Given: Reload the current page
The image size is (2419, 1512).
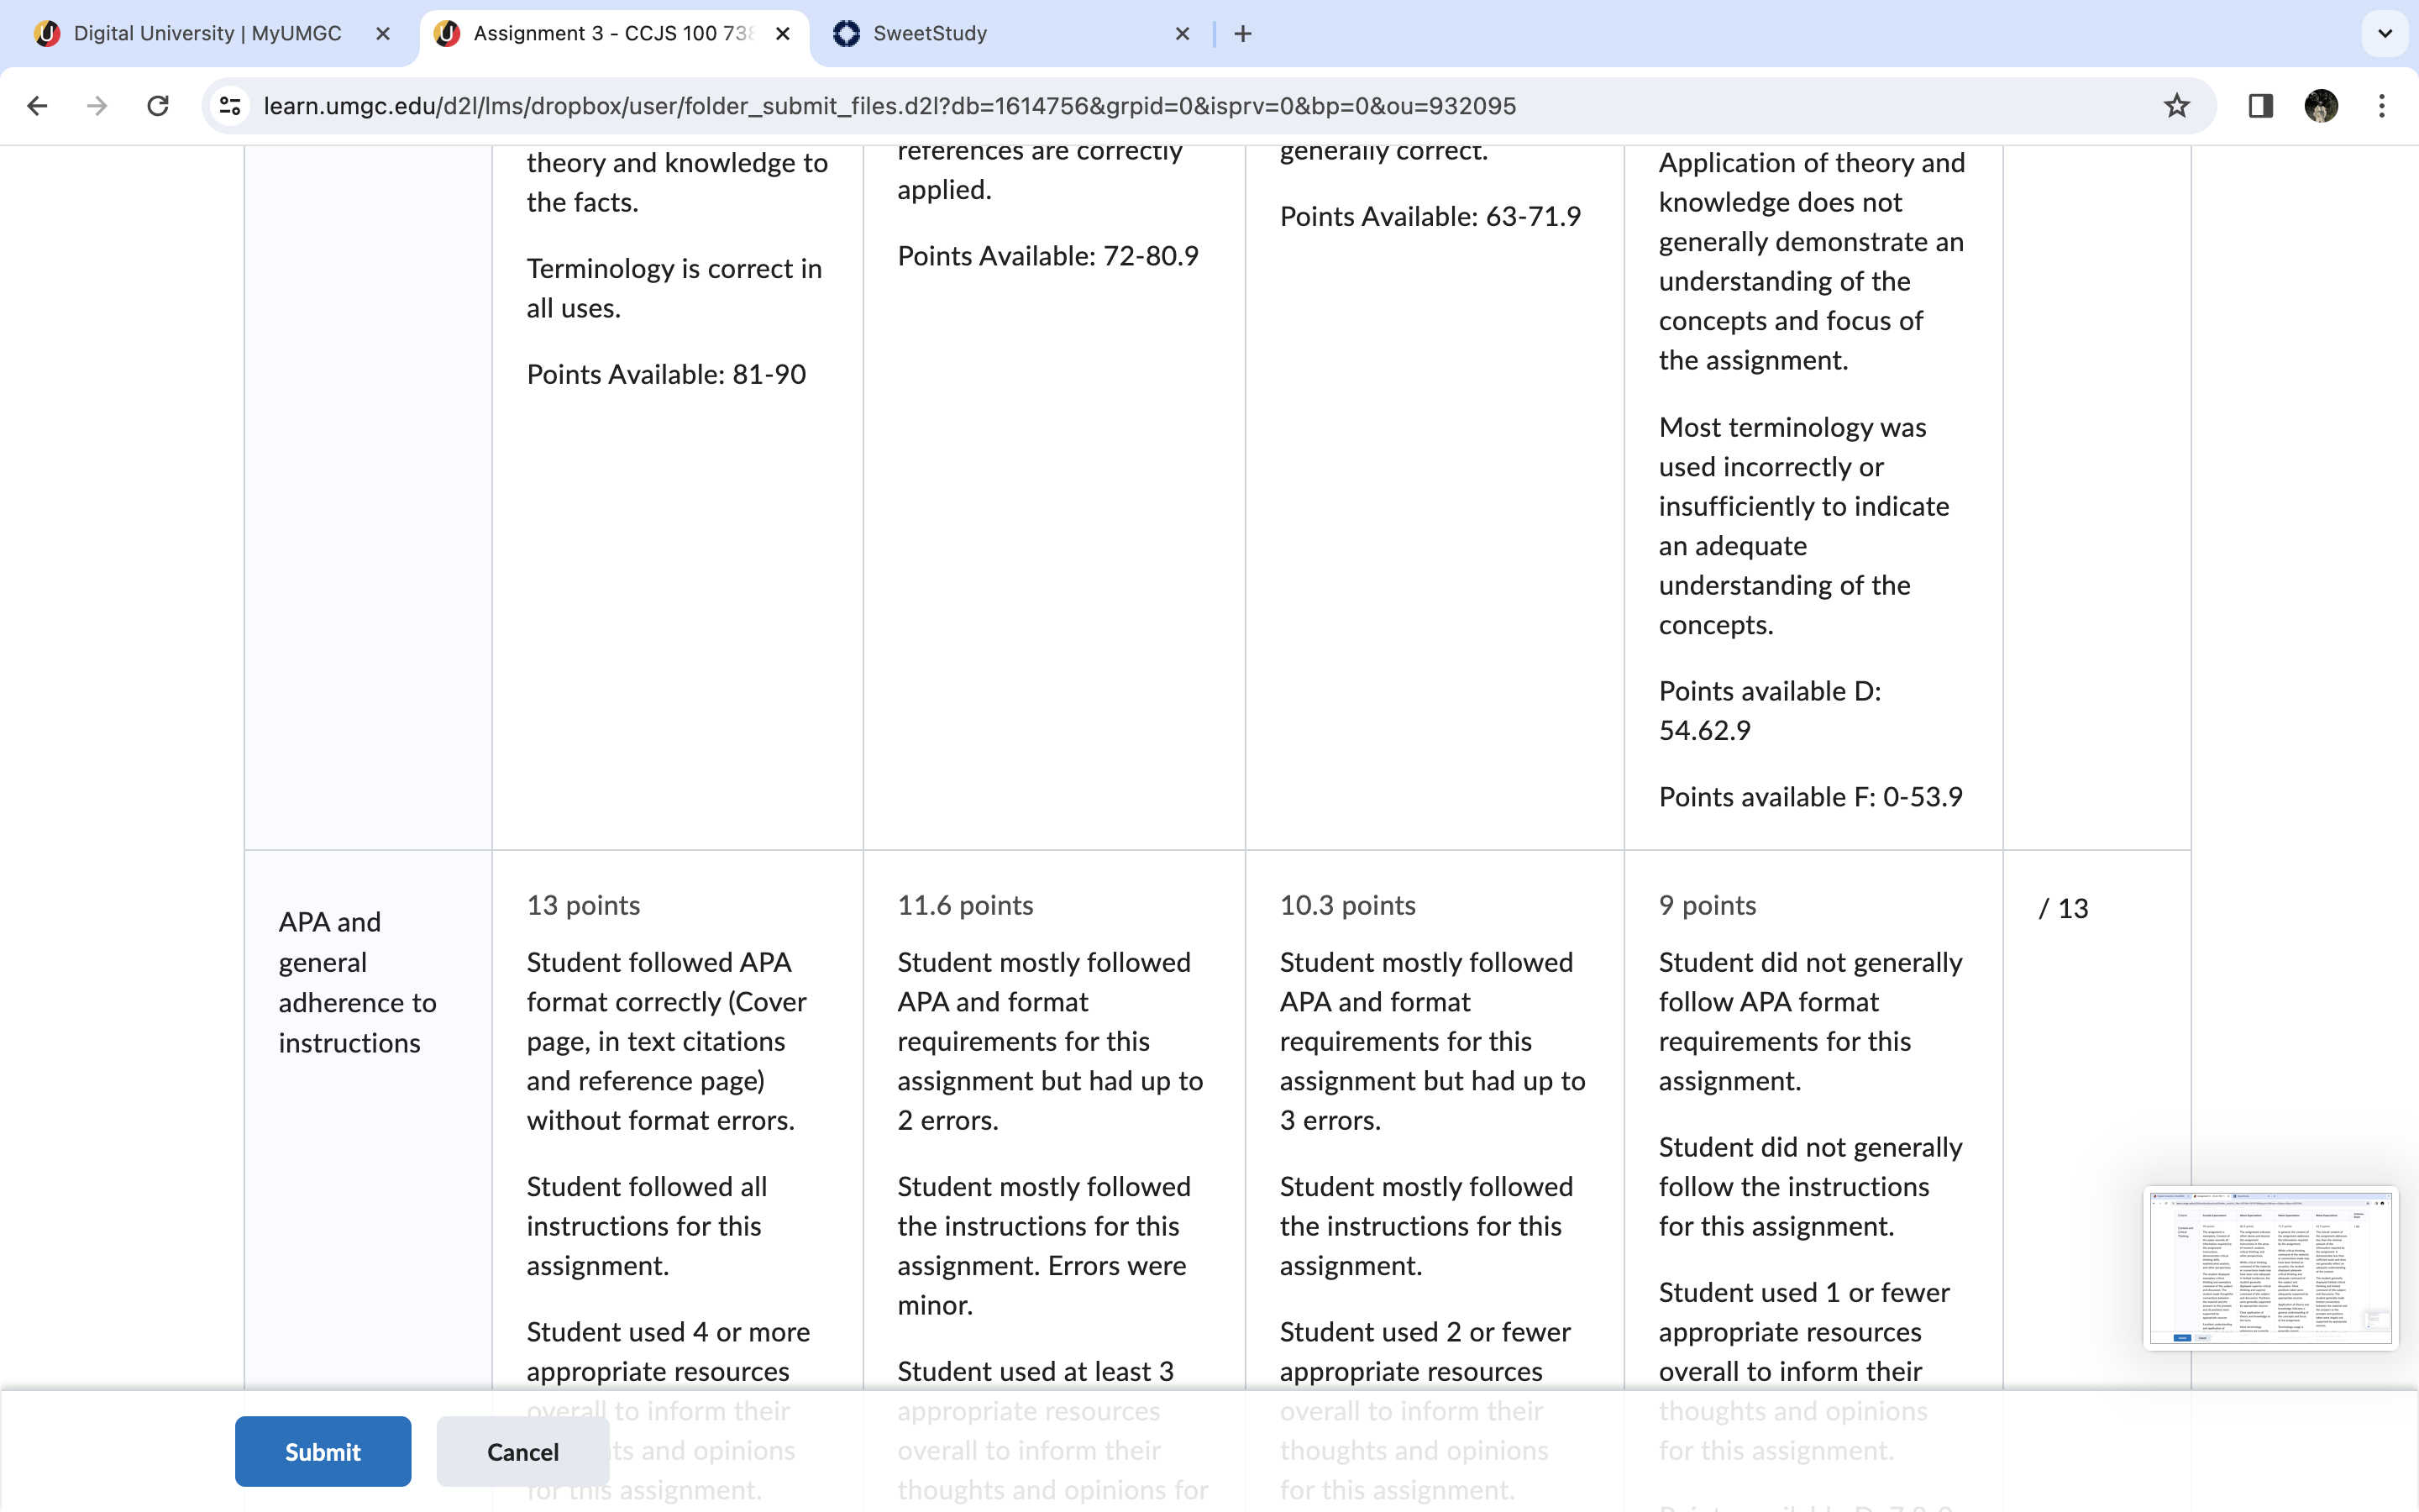Looking at the screenshot, I should point(158,106).
